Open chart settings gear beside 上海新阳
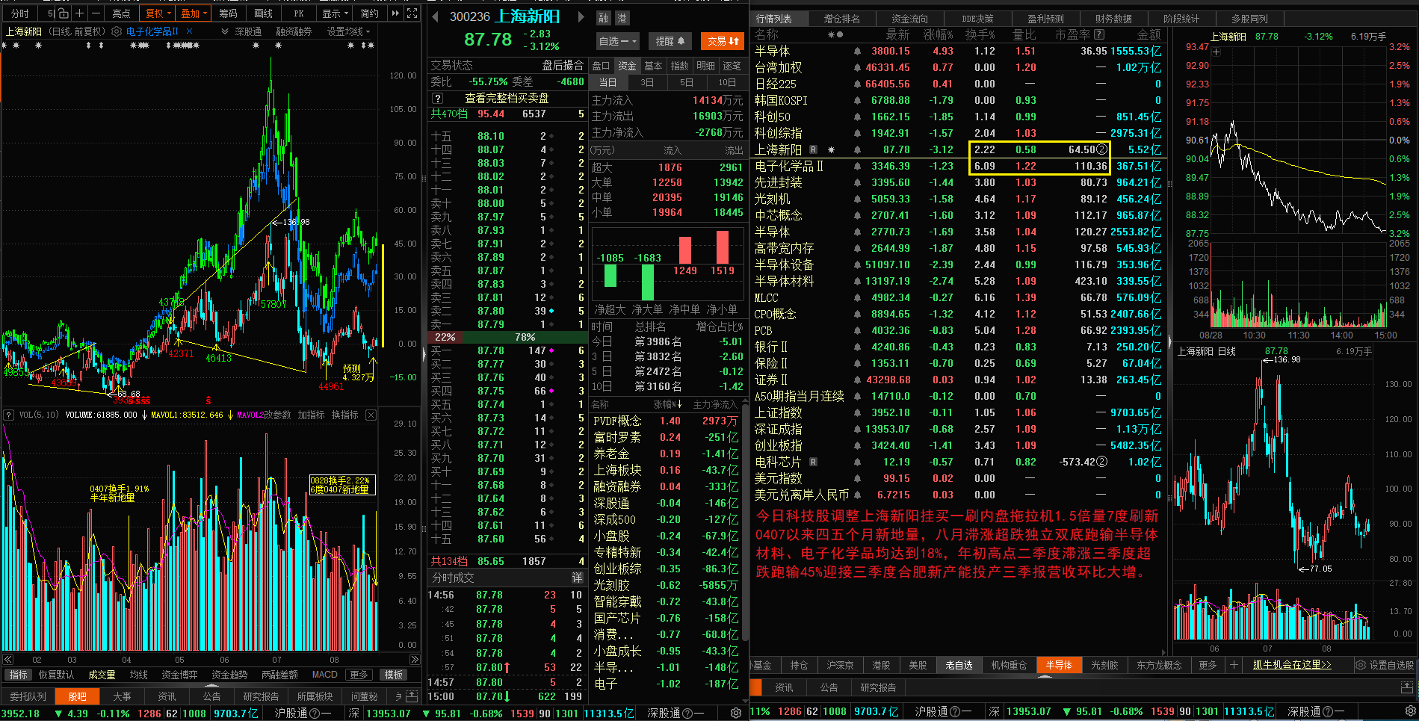The height and width of the screenshot is (721, 1419). pos(117,31)
